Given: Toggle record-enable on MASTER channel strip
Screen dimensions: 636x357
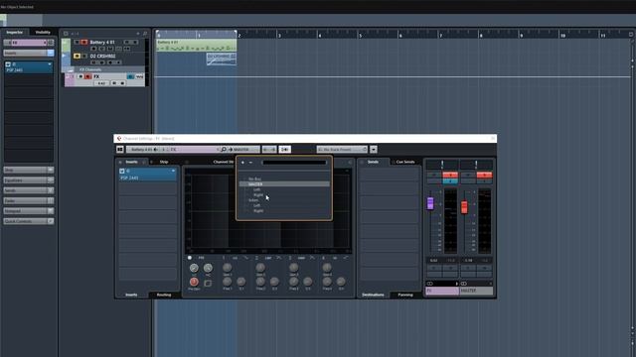Looking at the screenshot, I should click(x=484, y=175).
